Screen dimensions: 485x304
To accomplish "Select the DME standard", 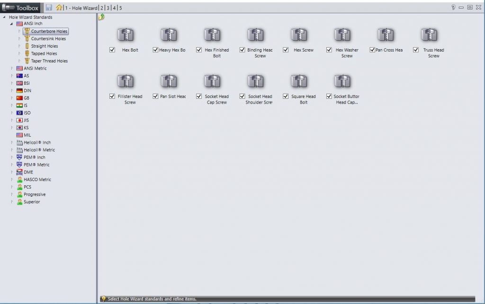I will 28,172.
